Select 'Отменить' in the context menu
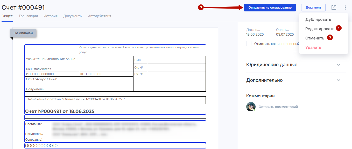This screenshot has height=149, width=352. pyautogui.click(x=315, y=38)
